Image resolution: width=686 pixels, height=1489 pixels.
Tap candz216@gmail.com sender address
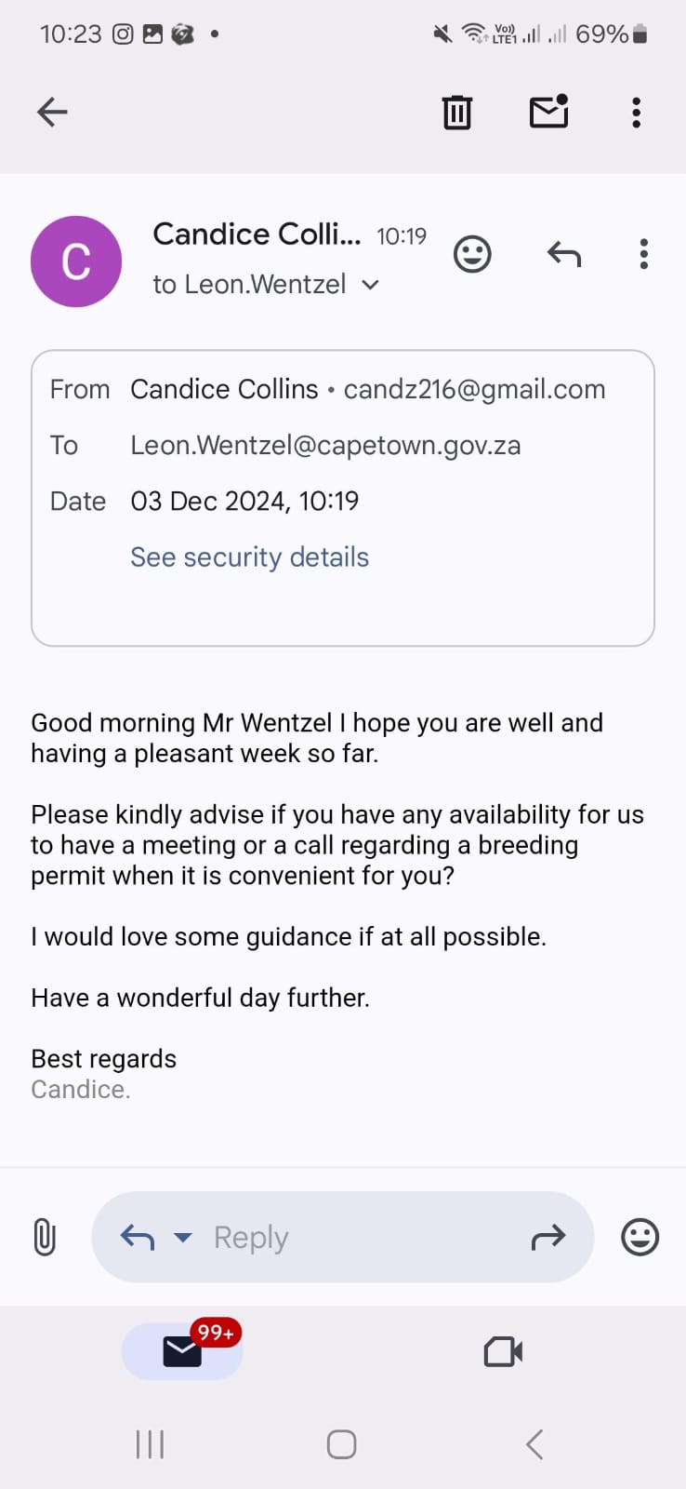[x=474, y=389]
